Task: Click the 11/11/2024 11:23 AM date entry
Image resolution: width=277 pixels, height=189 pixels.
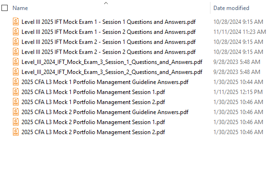Action: pyautogui.click(x=240, y=31)
